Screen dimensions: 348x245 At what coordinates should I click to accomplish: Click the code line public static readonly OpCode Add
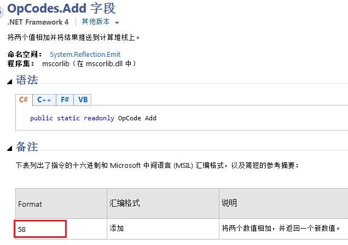[93, 118]
